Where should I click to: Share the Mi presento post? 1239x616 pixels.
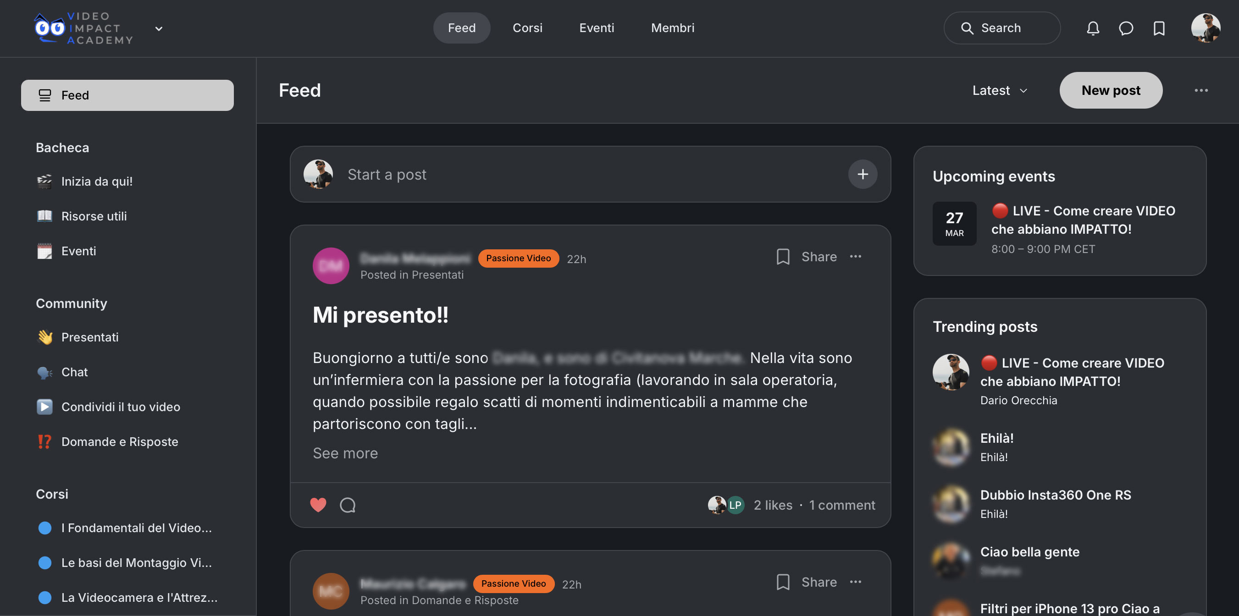click(x=819, y=256)
